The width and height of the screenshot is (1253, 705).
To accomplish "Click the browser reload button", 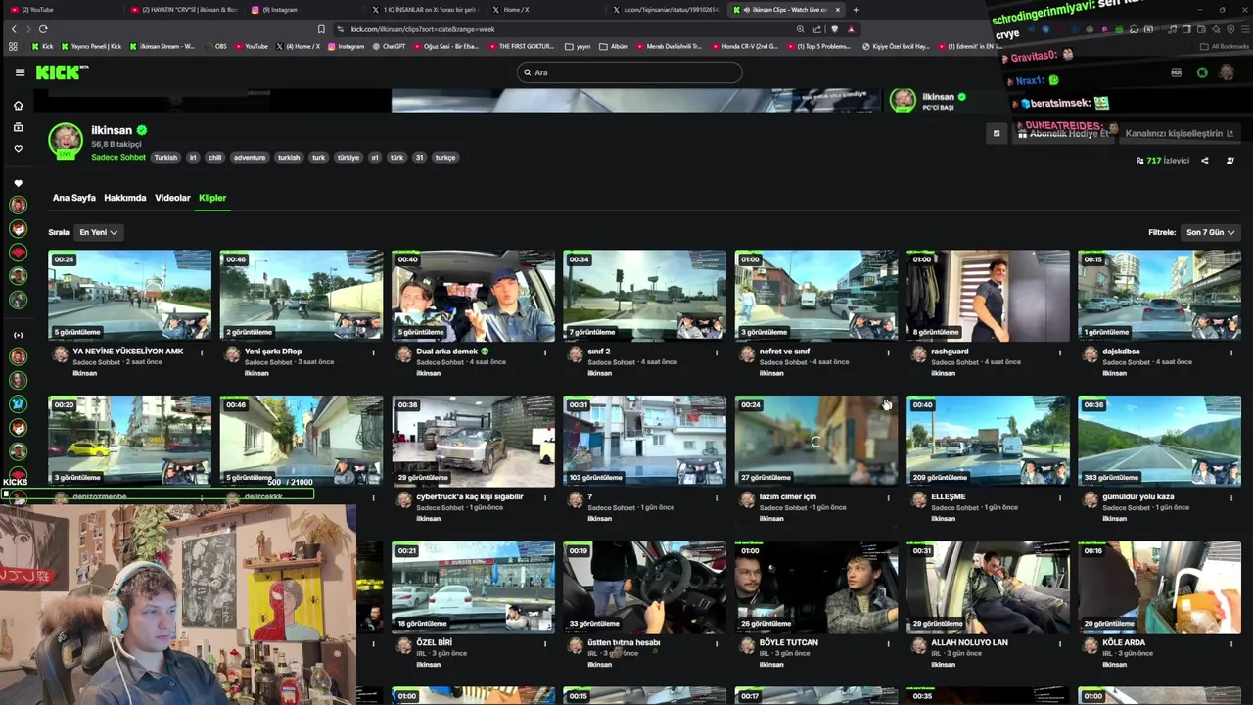I will (43, 29).
